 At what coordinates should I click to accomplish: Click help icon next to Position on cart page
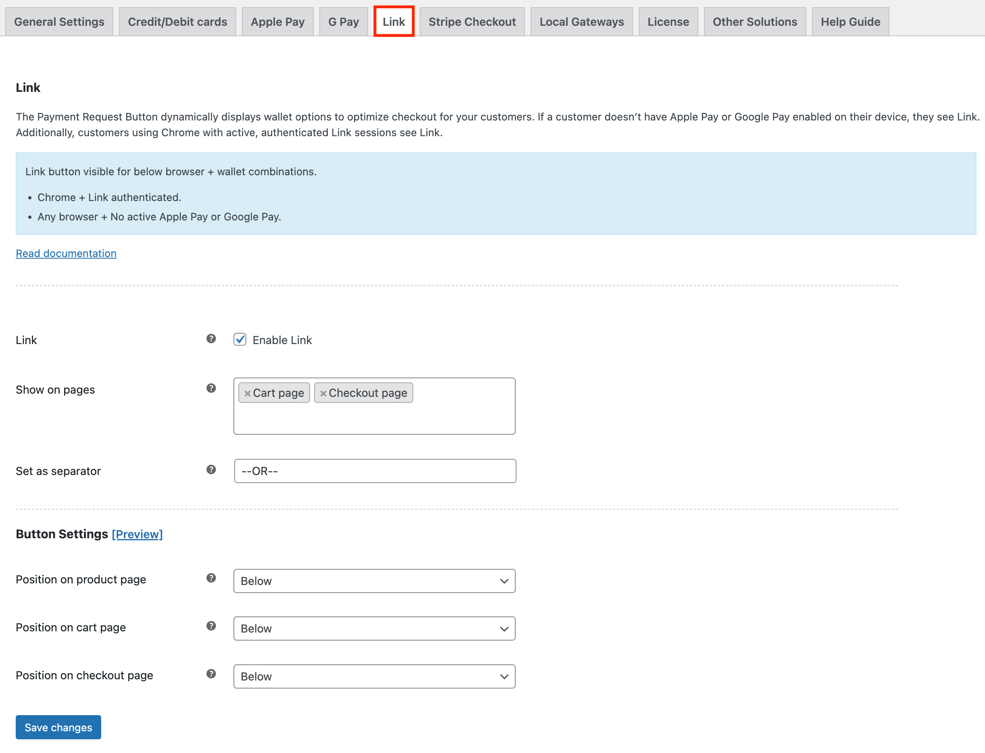[x=210, y=626]
